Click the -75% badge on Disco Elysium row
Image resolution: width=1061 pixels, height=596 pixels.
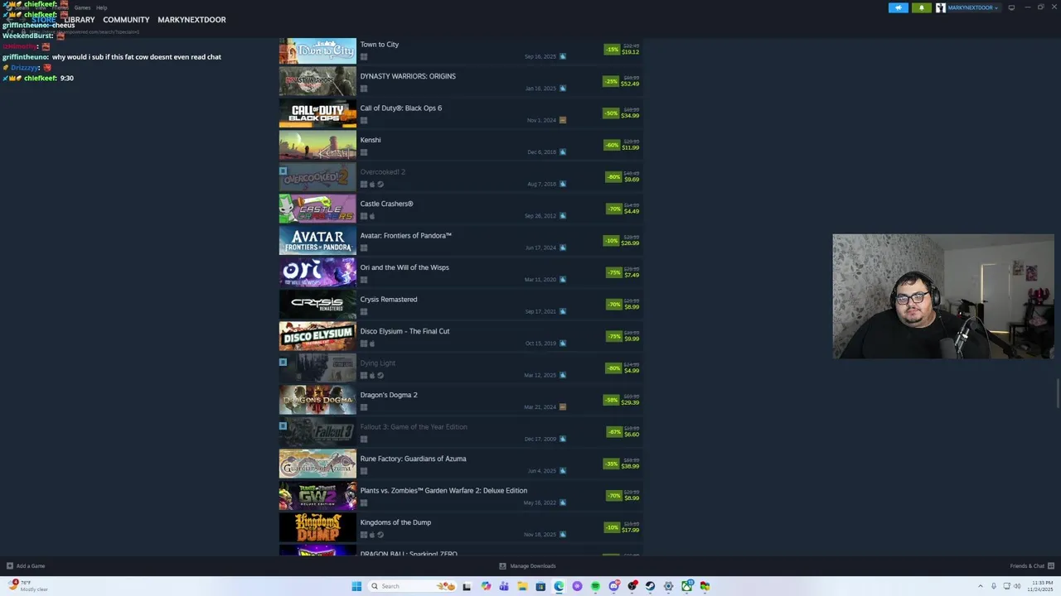(x=613, y=336)
